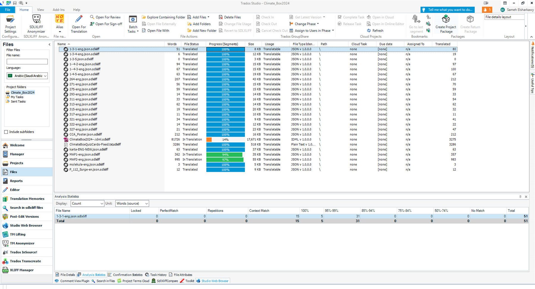This screenshot has height=289, width=535.
Task: Open Post-Edit Versions view
Action: [27, 217]
